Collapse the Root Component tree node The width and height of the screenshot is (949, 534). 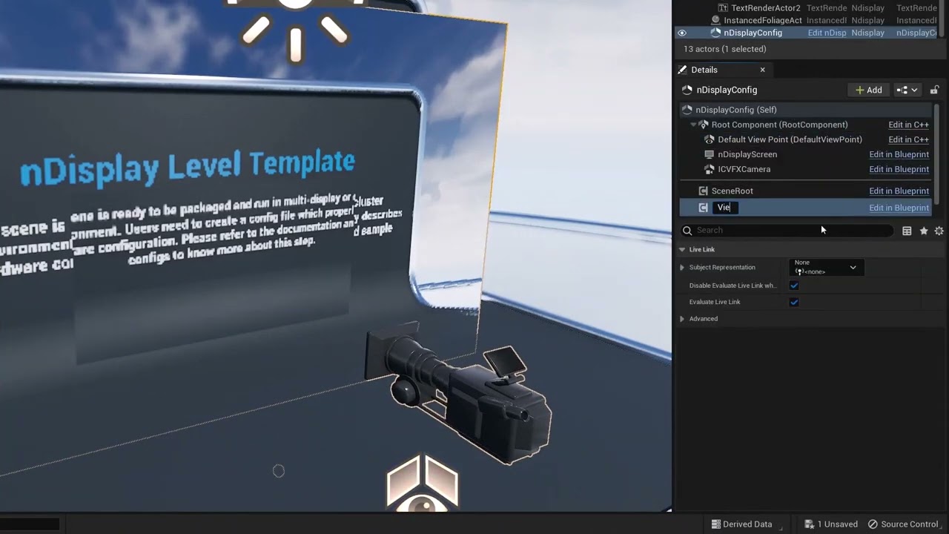click(x=693, y=125)
